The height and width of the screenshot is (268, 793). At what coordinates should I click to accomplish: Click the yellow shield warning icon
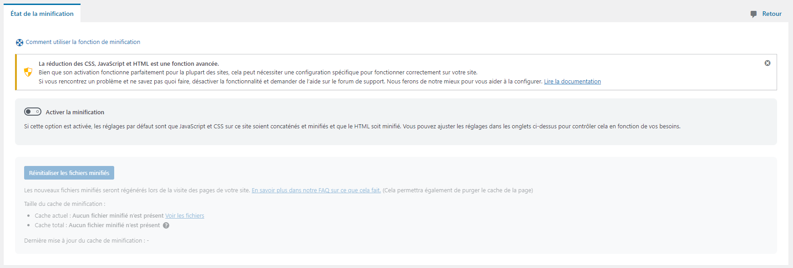pos(28,72)
